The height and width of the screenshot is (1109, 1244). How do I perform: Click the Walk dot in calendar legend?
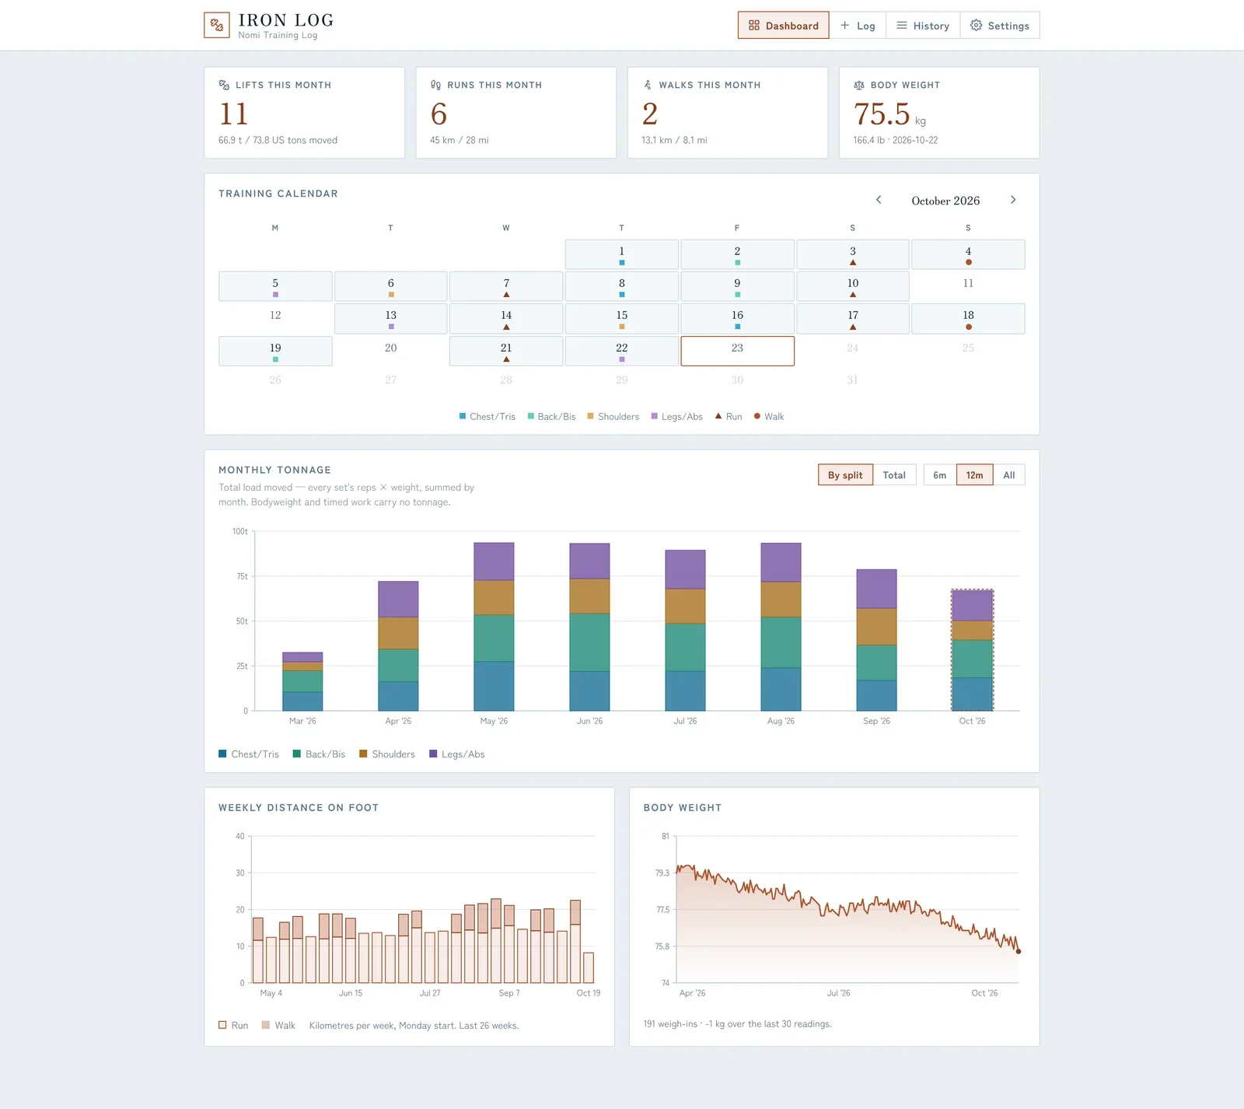click(757, 416)
